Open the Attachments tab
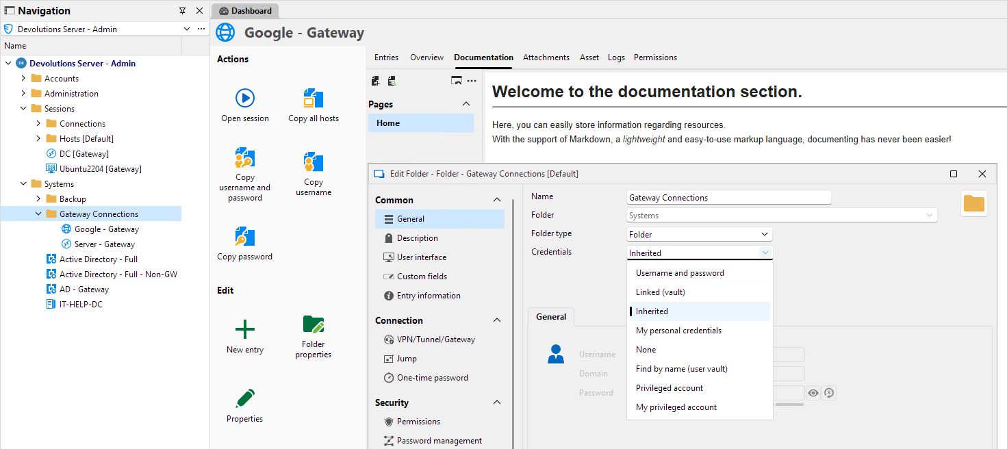Image resolution: width=1007 pixels, height=449 pixels. [546, 57]
